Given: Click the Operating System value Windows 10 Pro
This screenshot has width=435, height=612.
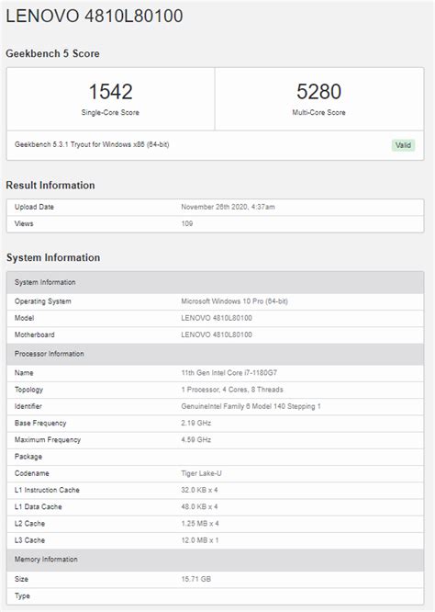Looking at the screenshot, I should tap(234, 301).
